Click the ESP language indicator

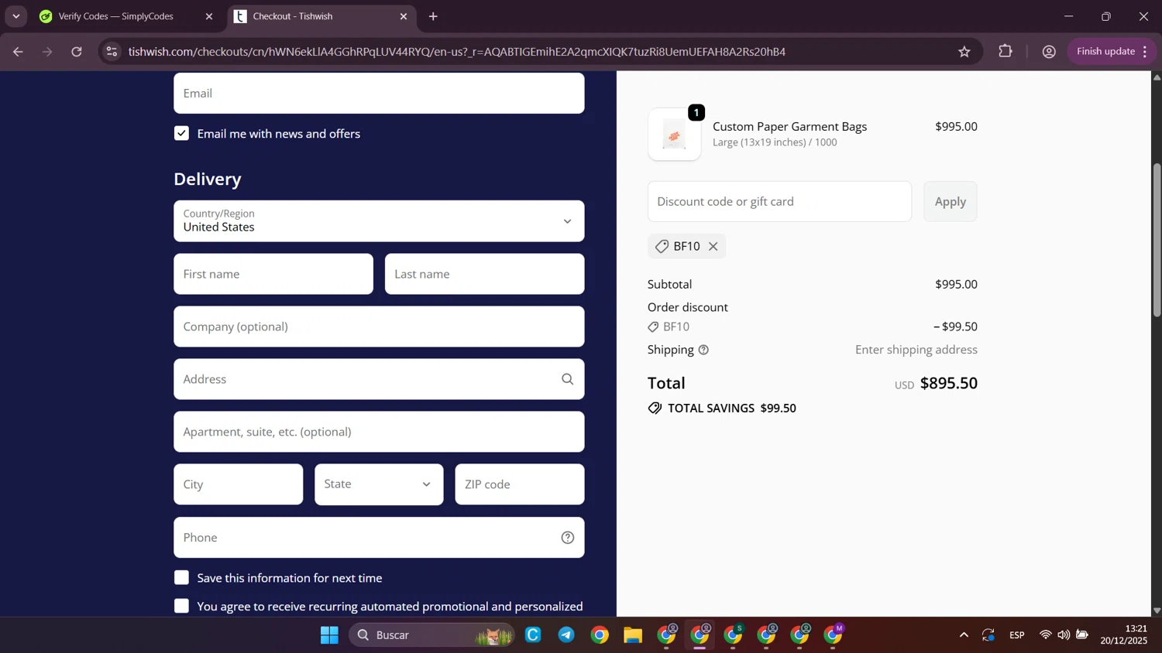1017,635
